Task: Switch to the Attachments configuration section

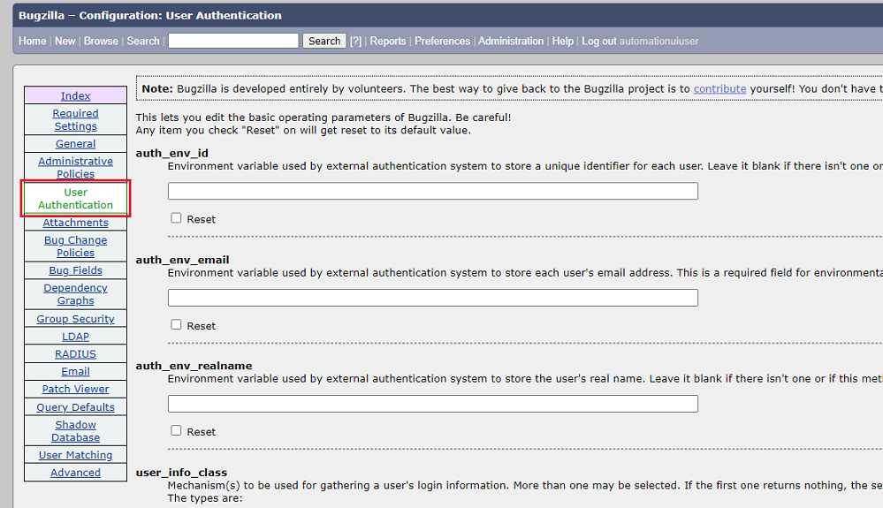Action: pyautogui.click(x=75, y=223)
